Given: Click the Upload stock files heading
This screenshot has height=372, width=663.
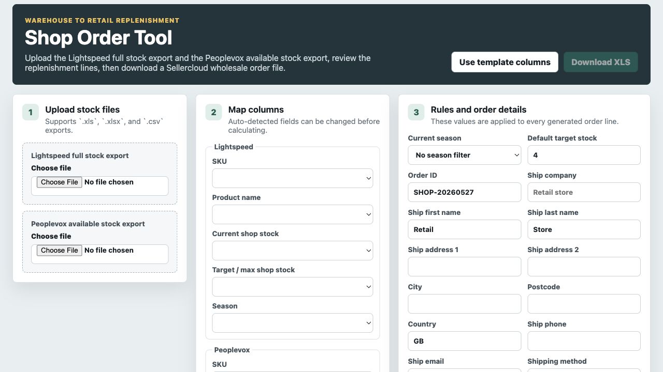Looking at the screenshot, I should click(x=82, y=110).
